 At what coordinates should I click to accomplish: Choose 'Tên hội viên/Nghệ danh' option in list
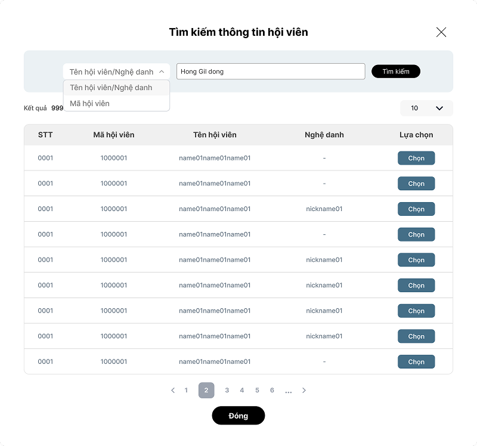pyautogui.click(x=111, y=88)
